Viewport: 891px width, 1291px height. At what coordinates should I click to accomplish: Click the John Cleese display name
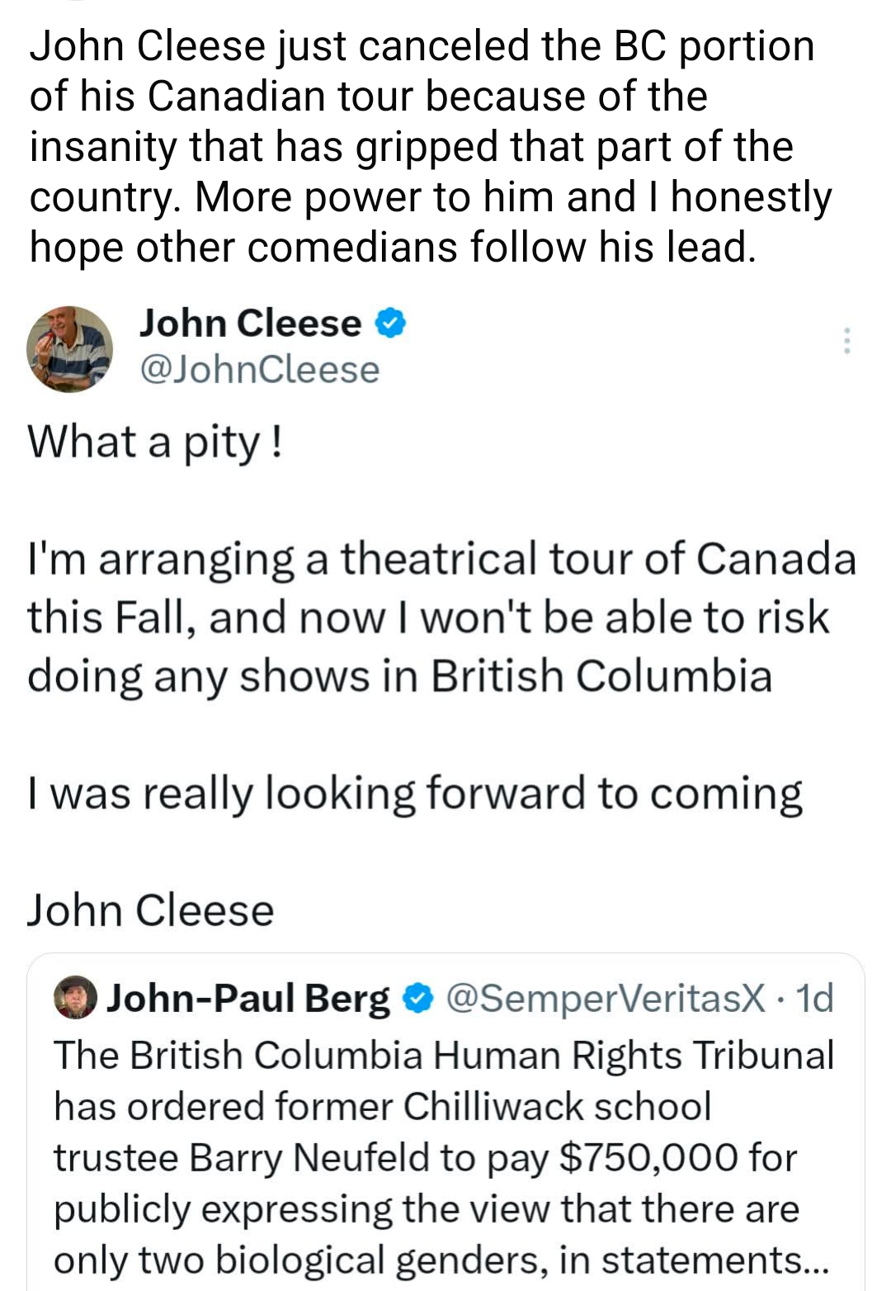tap(247, 324)
